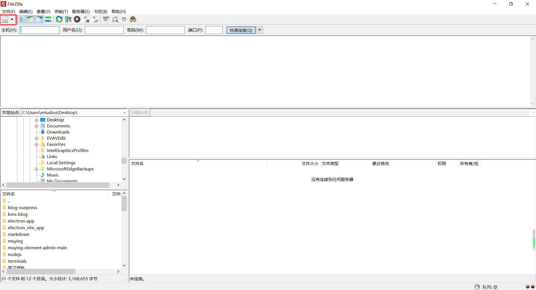
Task: Select the Local Settings folder
Action: 61,163
